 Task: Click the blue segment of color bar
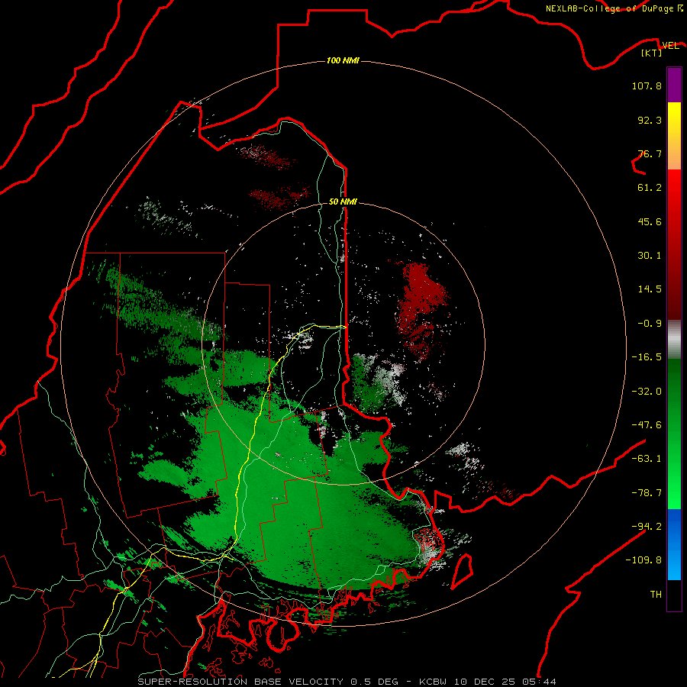coord(674,544)
